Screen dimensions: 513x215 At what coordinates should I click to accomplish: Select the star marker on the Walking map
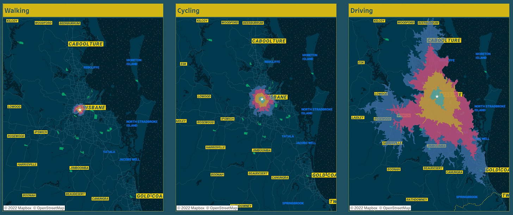pyautogui.click(x=80, y=109)
